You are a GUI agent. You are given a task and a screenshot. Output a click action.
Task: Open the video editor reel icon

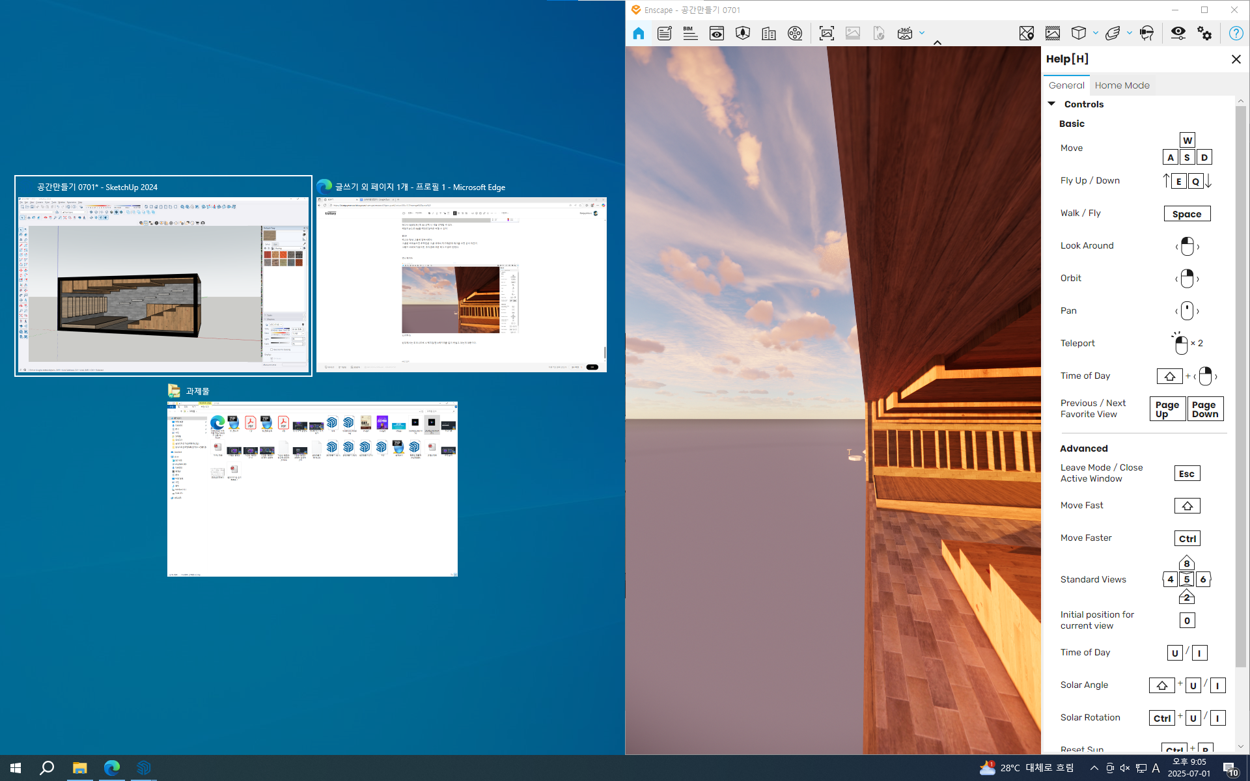[795, 33]
